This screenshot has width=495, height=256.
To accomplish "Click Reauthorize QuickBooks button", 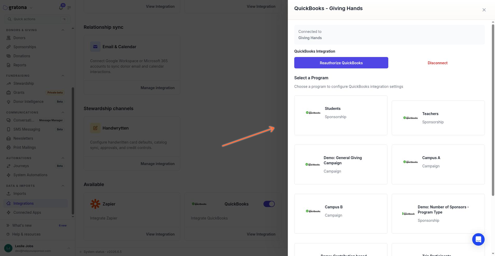I will pos(341,63).
